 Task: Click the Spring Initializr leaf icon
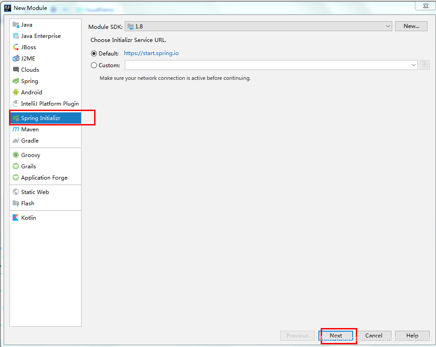[x=16, y=118]
